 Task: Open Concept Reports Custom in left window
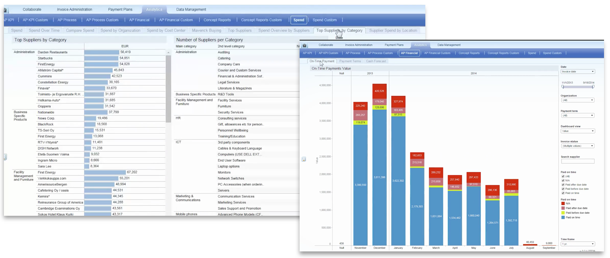pos(261,20)
